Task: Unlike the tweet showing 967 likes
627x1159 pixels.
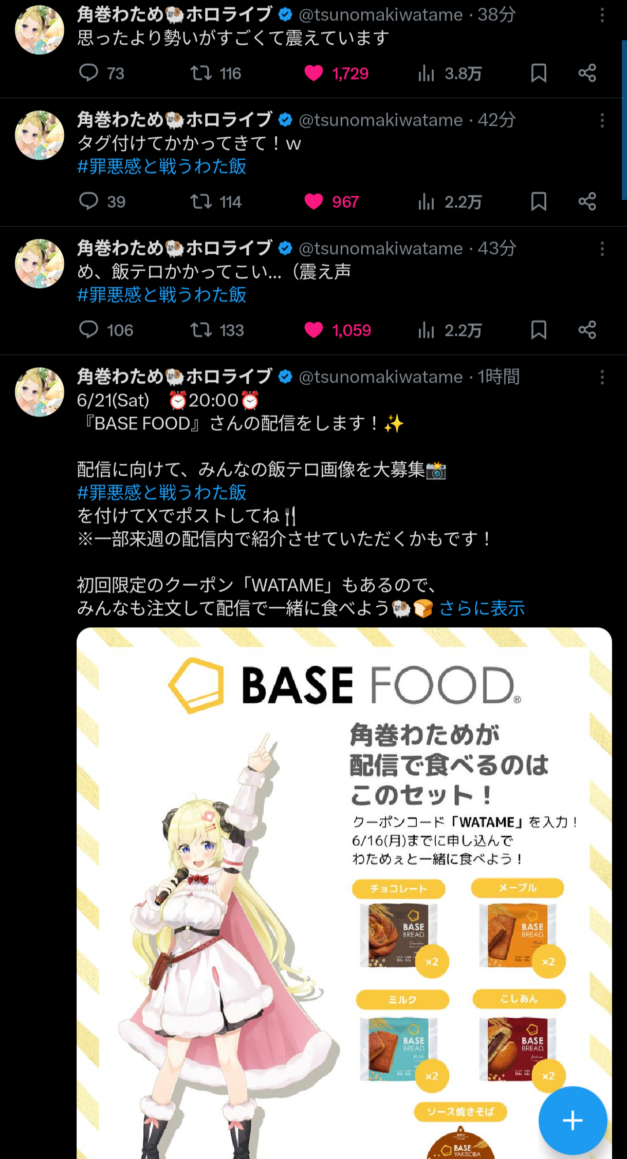Action: 331,202
